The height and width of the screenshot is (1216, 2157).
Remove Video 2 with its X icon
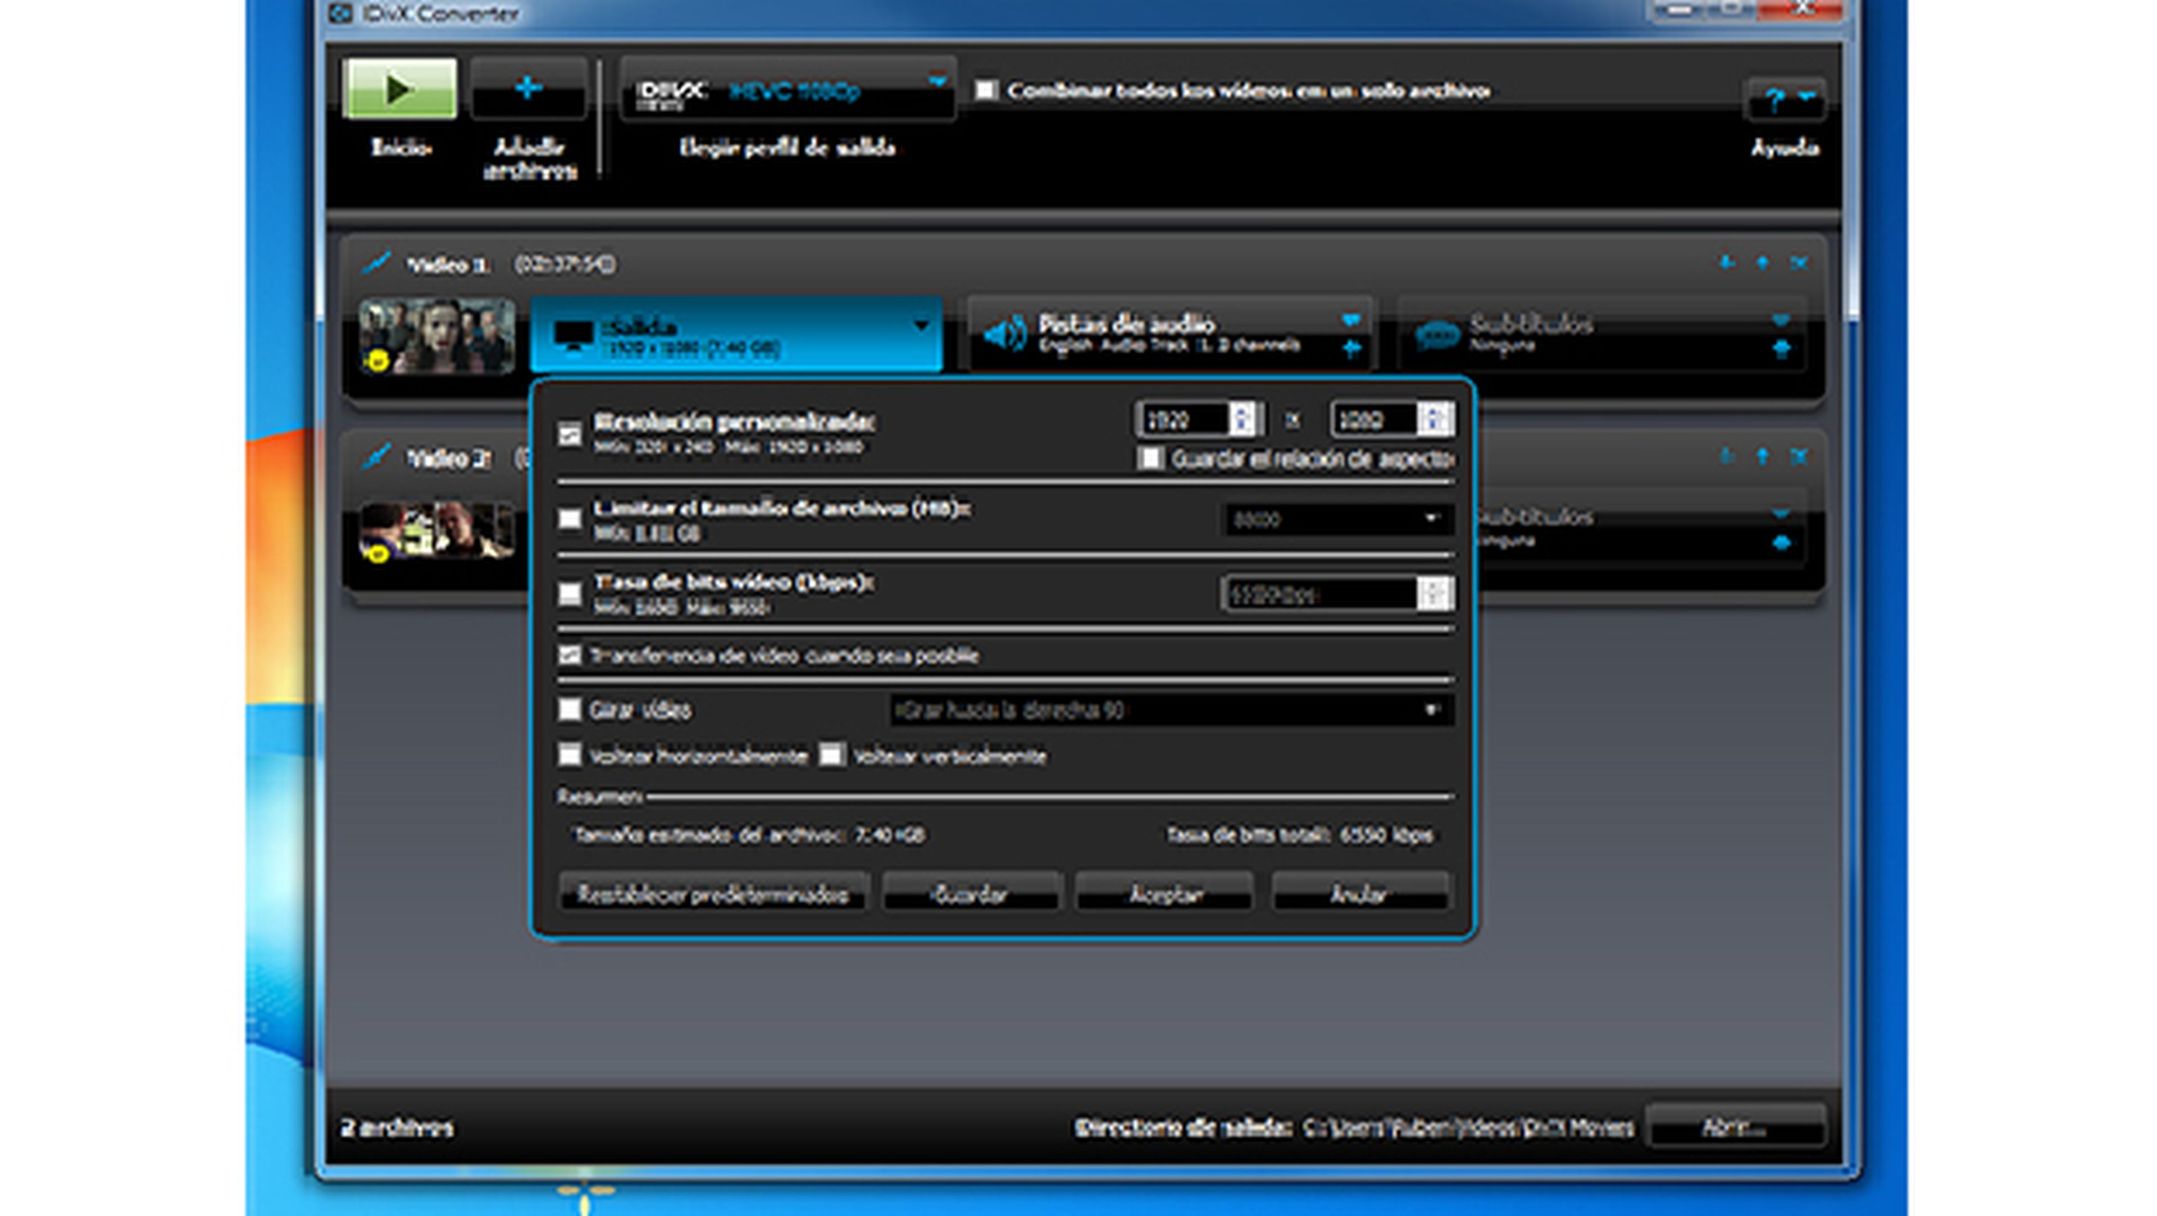(1799, 456)
